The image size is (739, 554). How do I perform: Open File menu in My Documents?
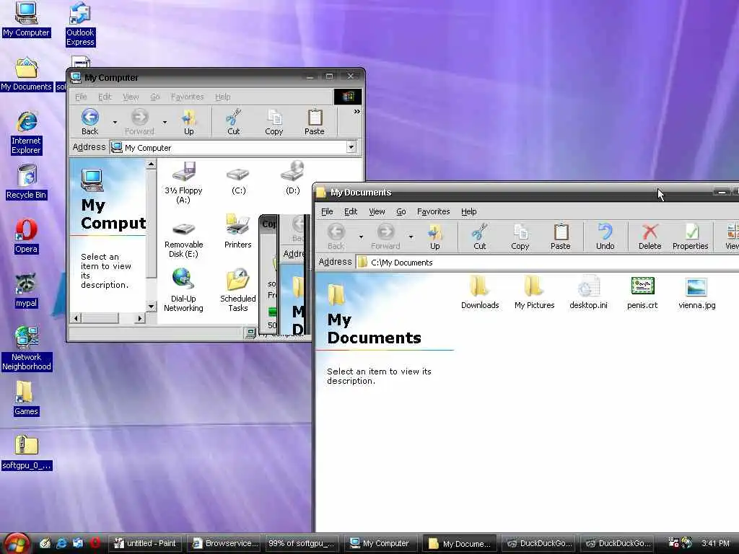coord(327,211)
